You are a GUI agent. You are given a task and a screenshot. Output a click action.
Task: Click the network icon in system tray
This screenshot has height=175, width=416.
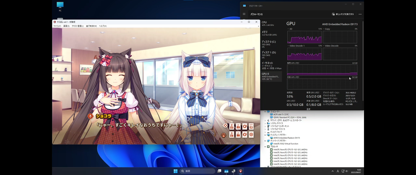343,171
